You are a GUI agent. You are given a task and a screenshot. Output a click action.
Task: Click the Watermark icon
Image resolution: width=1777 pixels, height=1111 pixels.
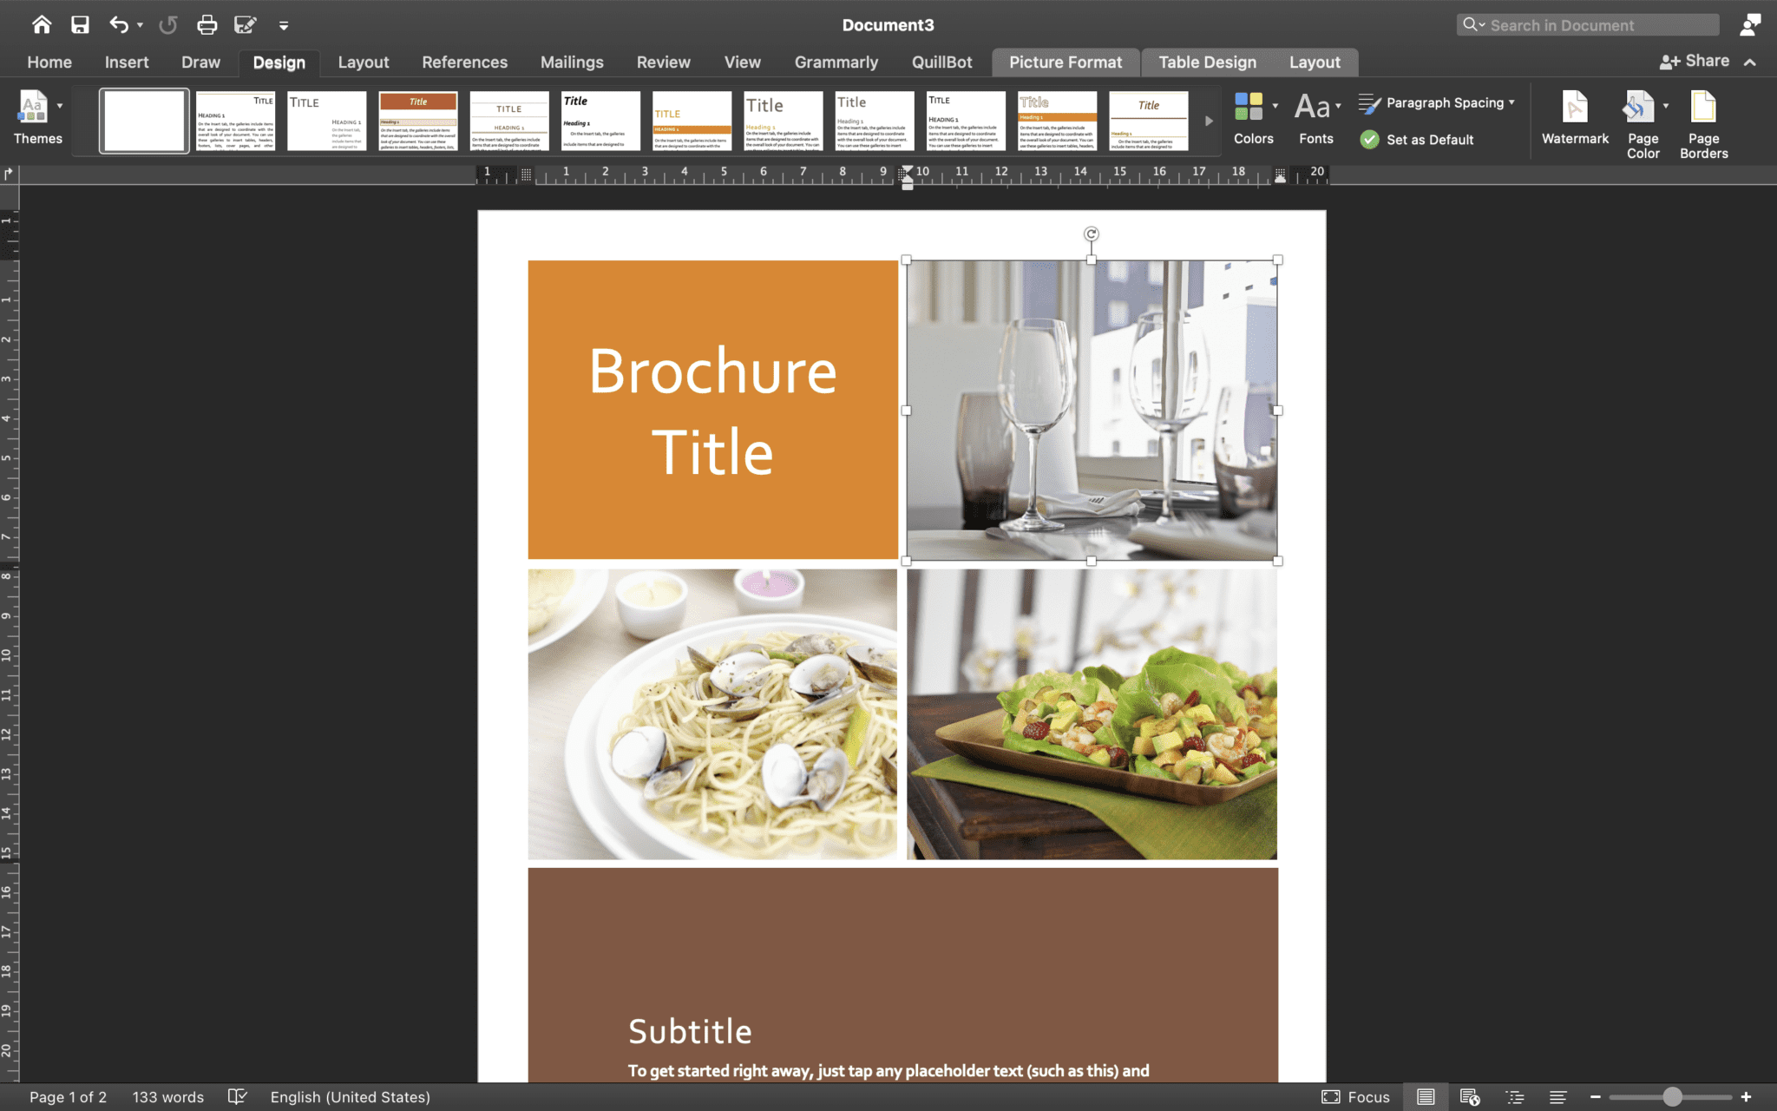pyautogui.click(x=1573, y=119)
